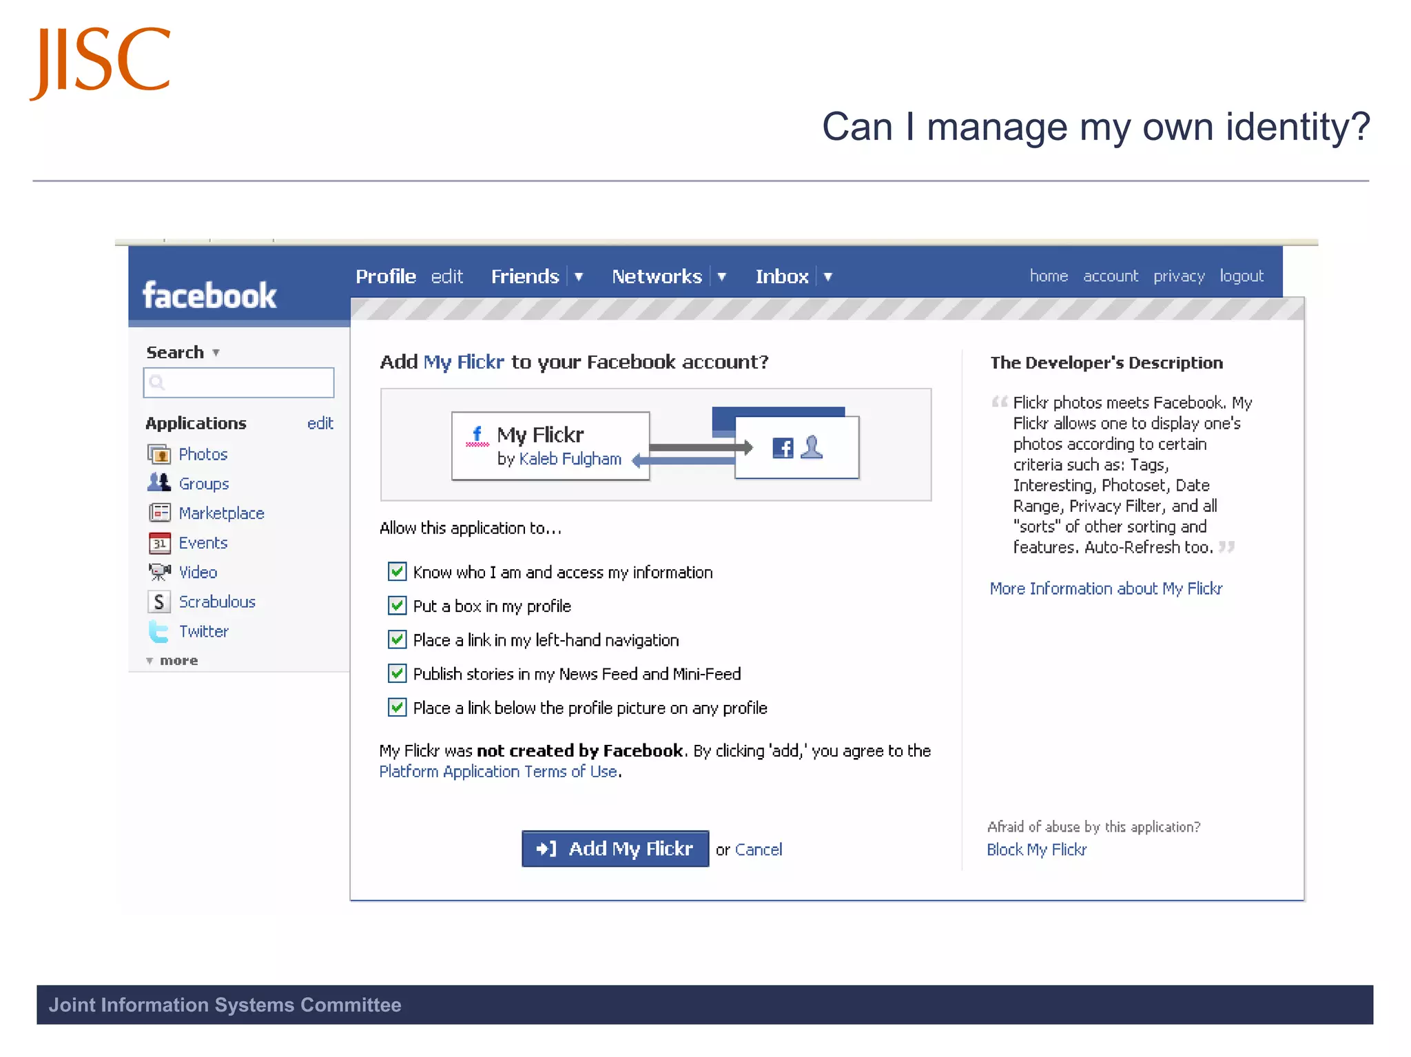The image size is (1411, 1057).
Task: Open the Inbox dropdown arrow
Action: point(828,277)
